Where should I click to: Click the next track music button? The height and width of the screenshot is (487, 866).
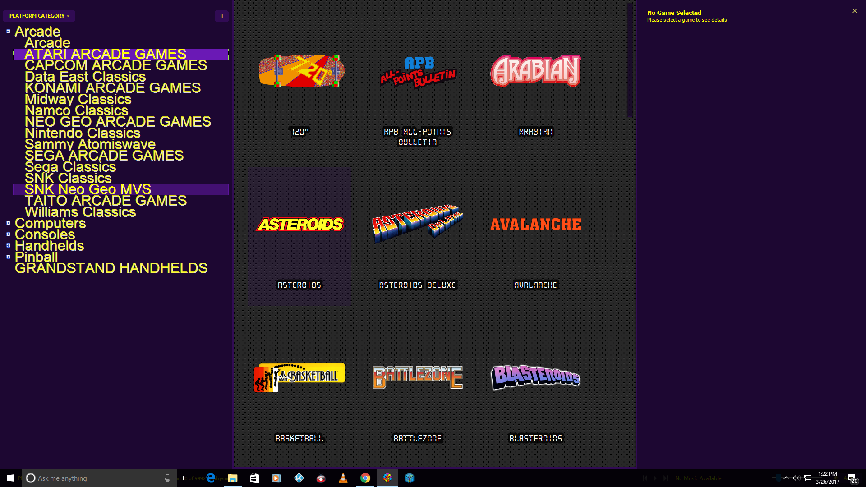(666, 478)
